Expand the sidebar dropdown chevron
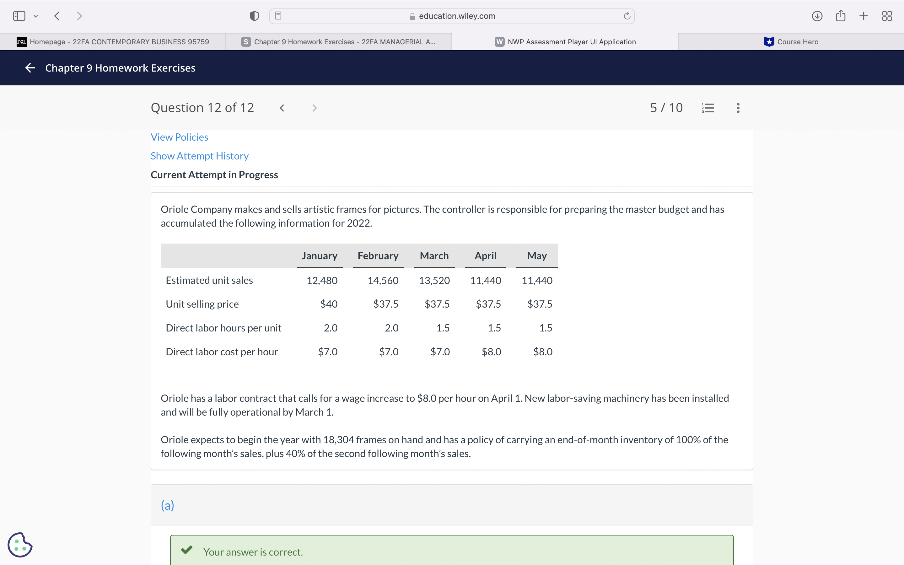The image size is (904, 565). [x=36, y=16]
